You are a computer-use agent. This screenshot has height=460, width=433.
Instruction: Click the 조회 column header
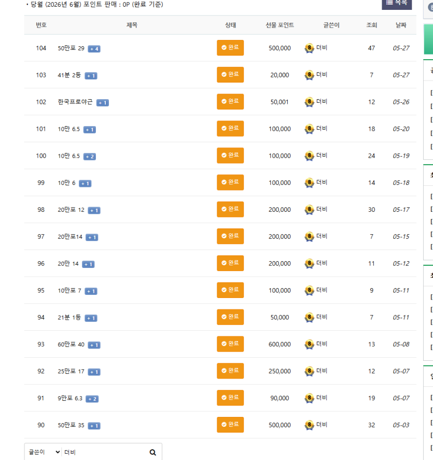371,25
